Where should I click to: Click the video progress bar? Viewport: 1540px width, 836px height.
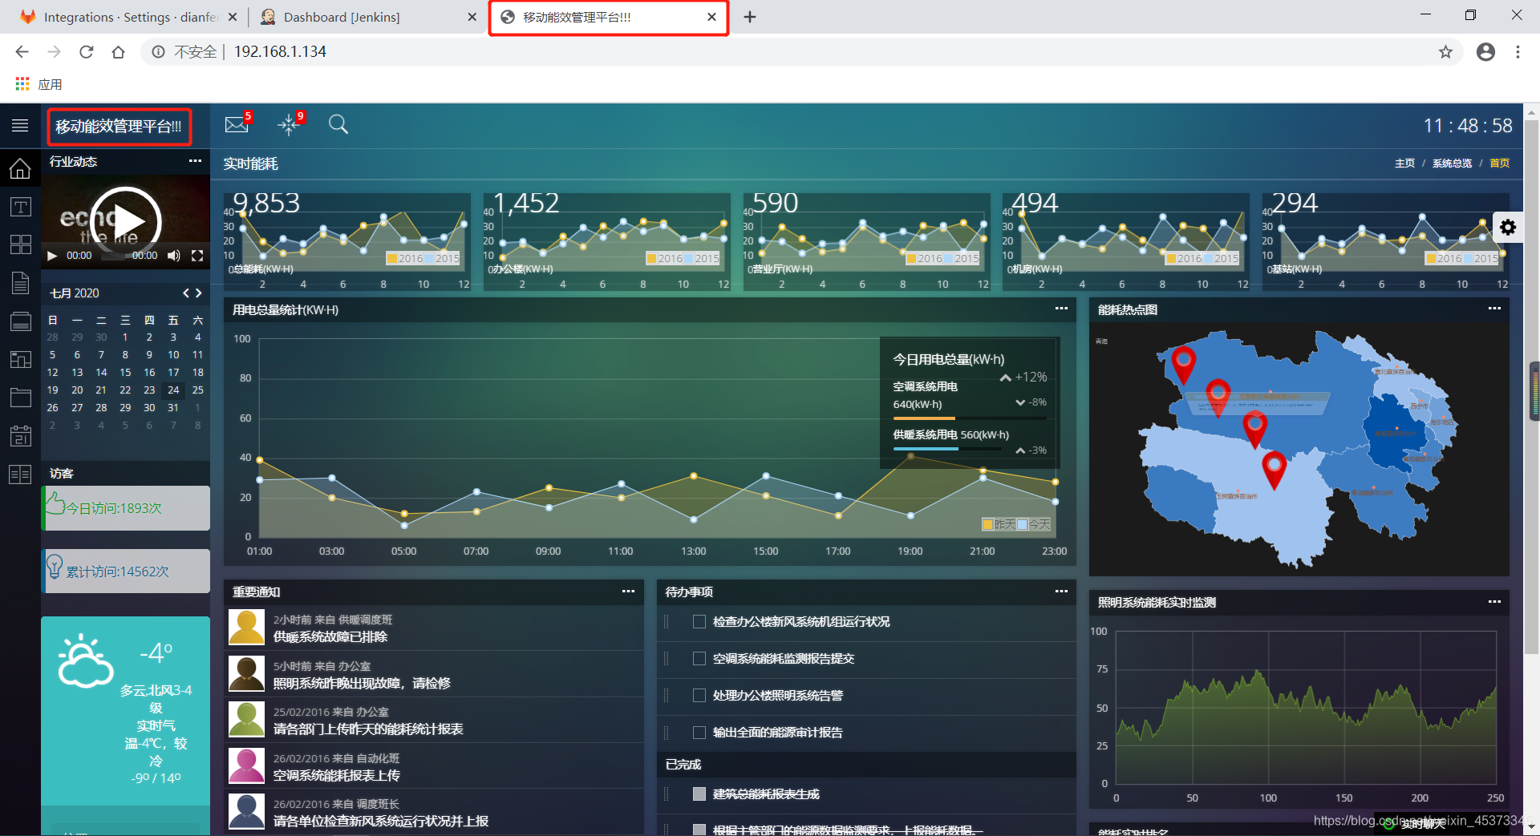[x=112, y=256]
